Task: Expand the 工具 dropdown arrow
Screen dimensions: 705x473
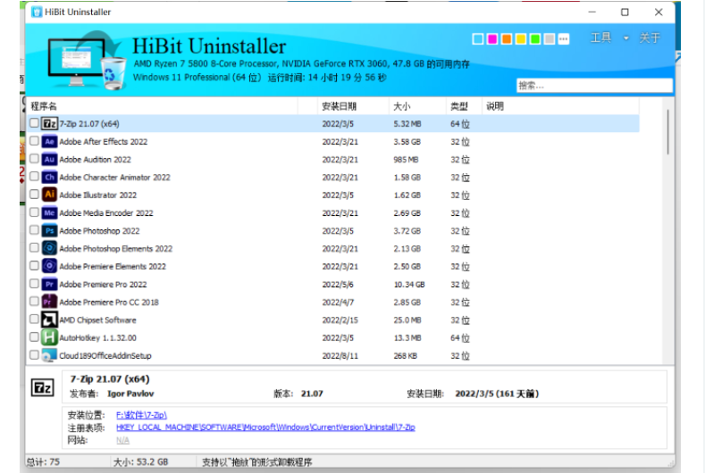Action: coord(625,38)
